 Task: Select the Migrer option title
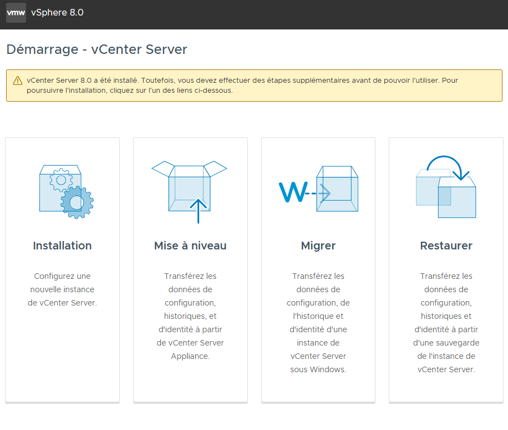pos(318,246)
